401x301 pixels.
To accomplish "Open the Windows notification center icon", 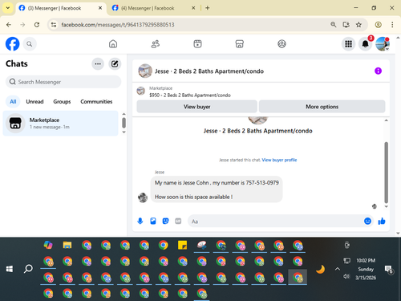I will pyautogui.click(x=388, y=269).
